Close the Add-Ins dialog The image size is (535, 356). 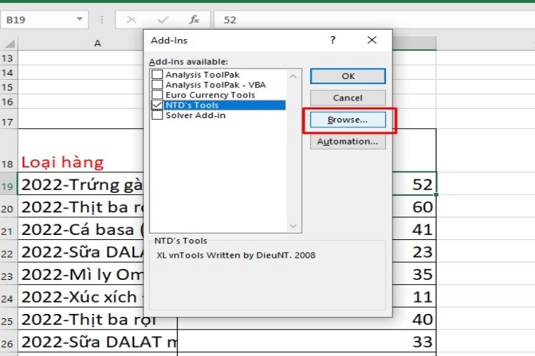372,40
